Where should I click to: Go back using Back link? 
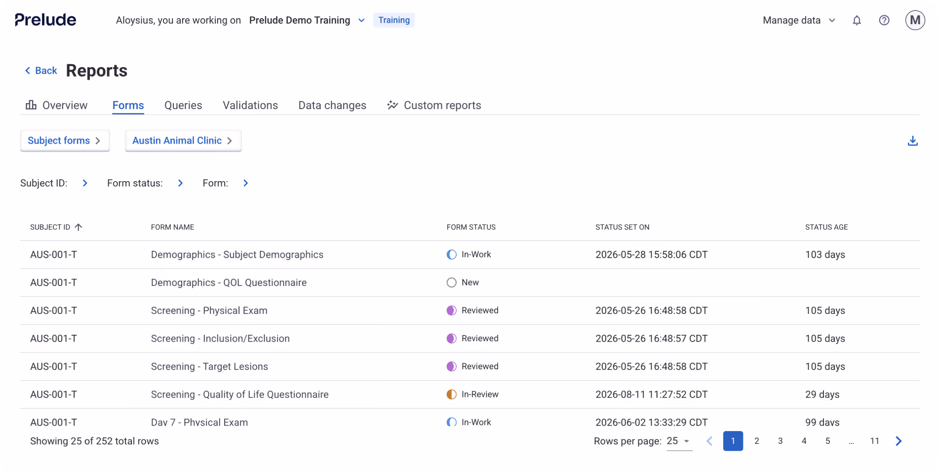[x=41, y=71]
